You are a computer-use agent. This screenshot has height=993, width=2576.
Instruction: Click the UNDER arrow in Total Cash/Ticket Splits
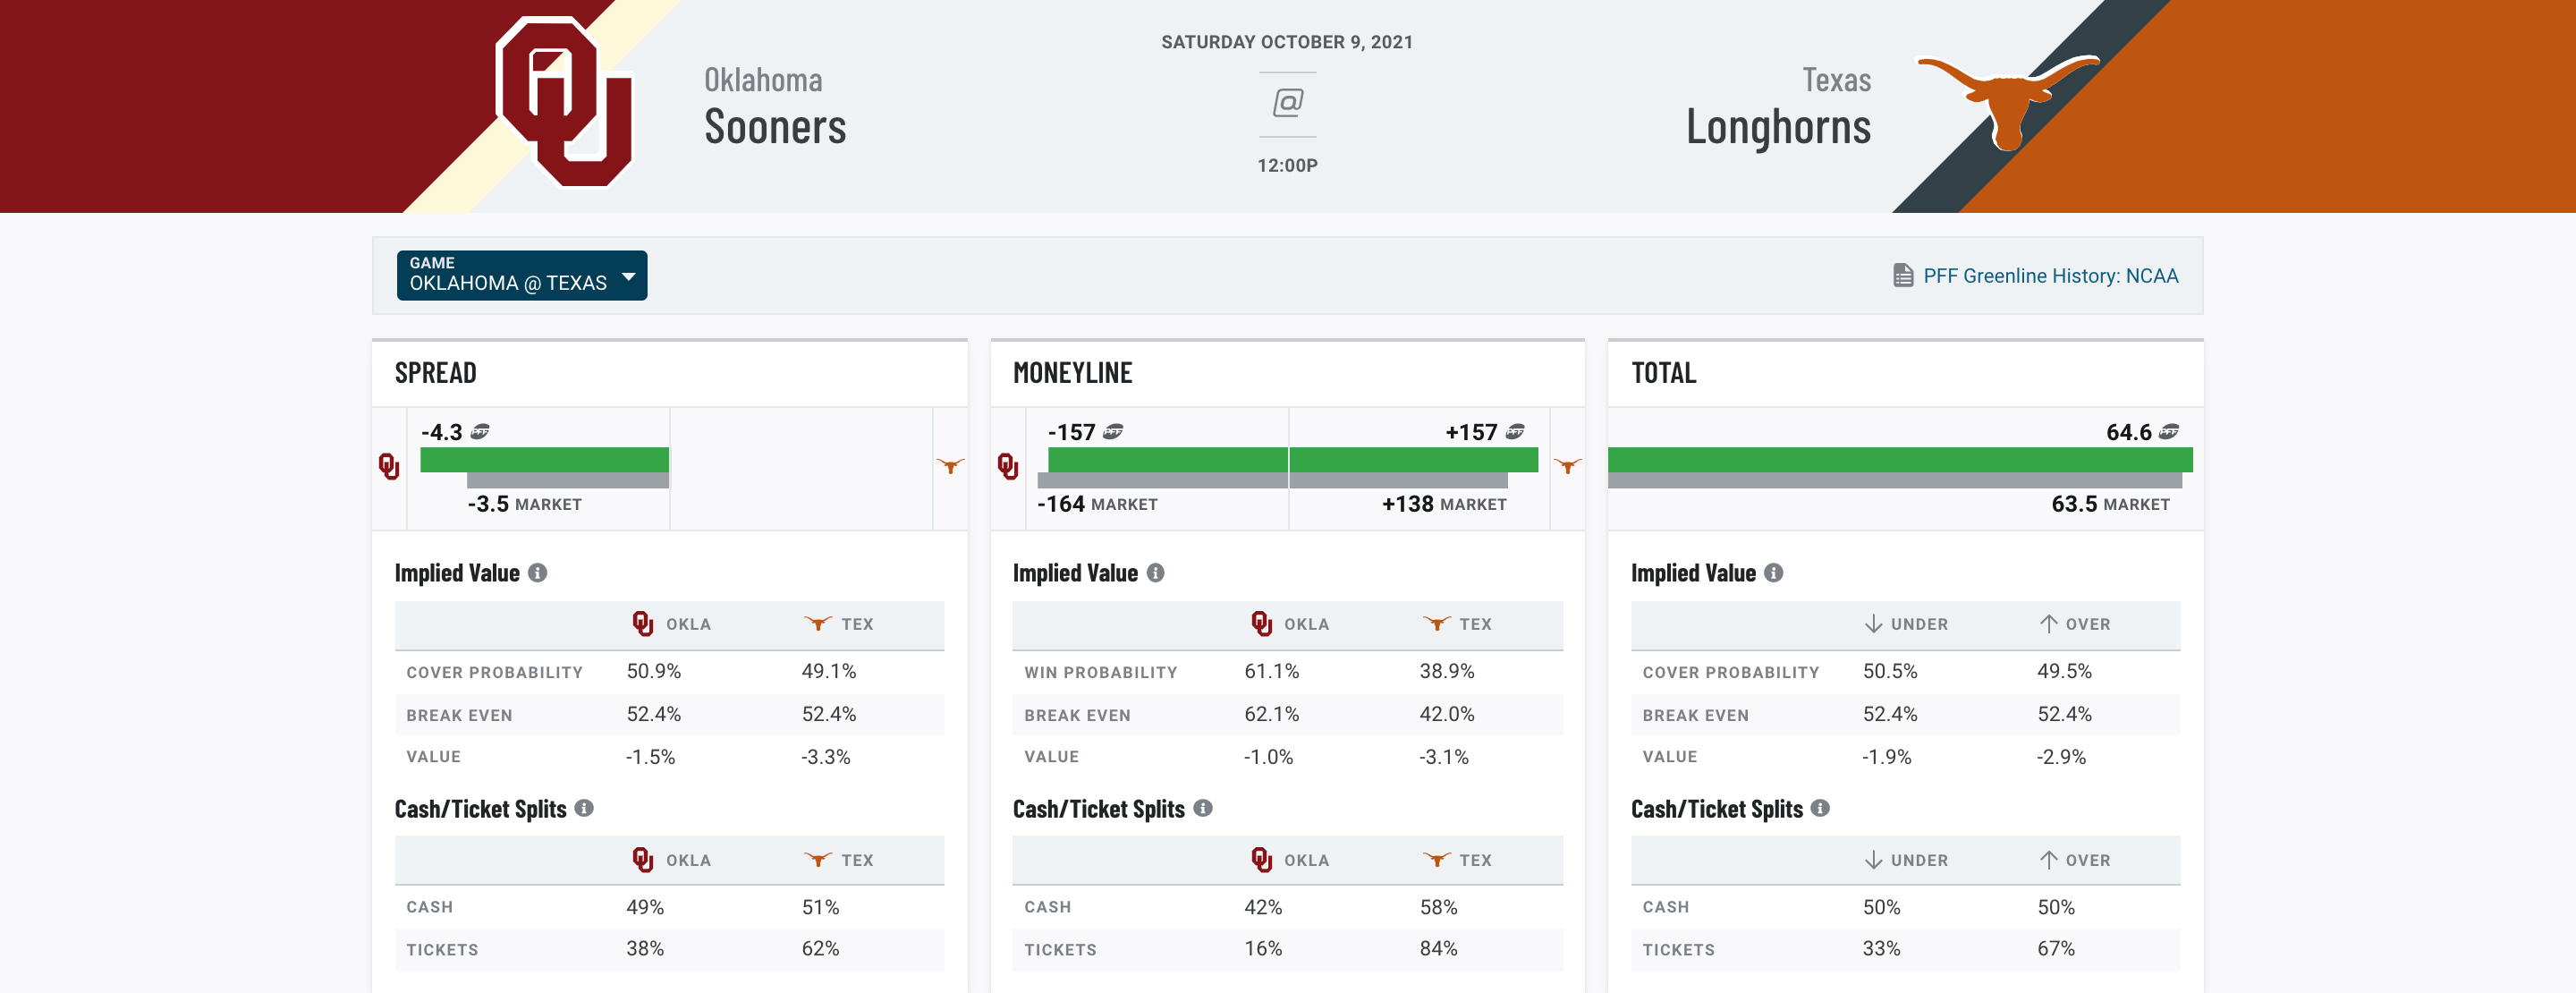click(x=1874, y=860)
